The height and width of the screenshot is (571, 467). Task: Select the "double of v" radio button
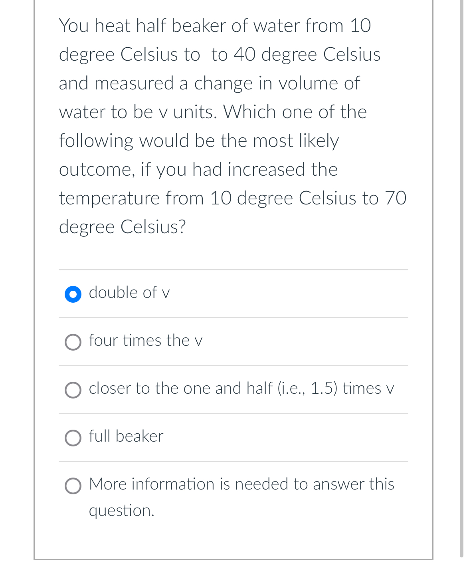click(x=73, y=294)
